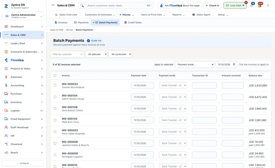Open the bulk Payment mode dropdown
This screenshot has width=275, height=168.
click(195, 65)
